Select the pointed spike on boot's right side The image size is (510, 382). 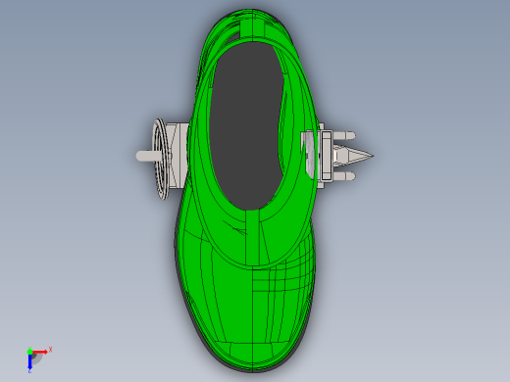[354, 156]
